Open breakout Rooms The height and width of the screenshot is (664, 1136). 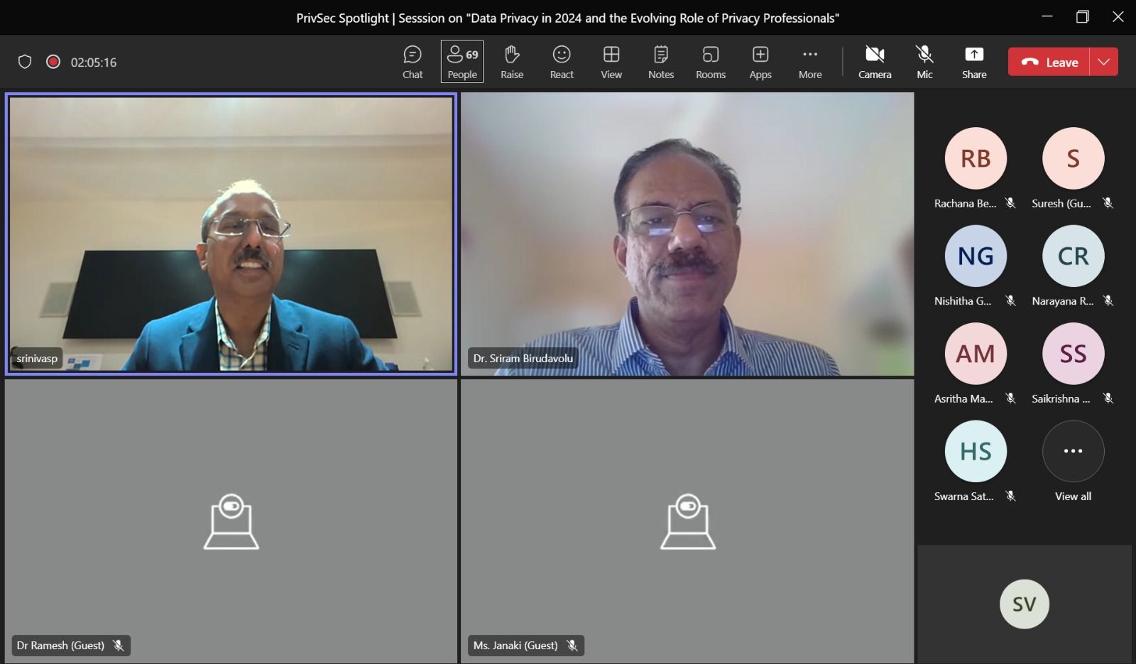(x=711, y=62)
